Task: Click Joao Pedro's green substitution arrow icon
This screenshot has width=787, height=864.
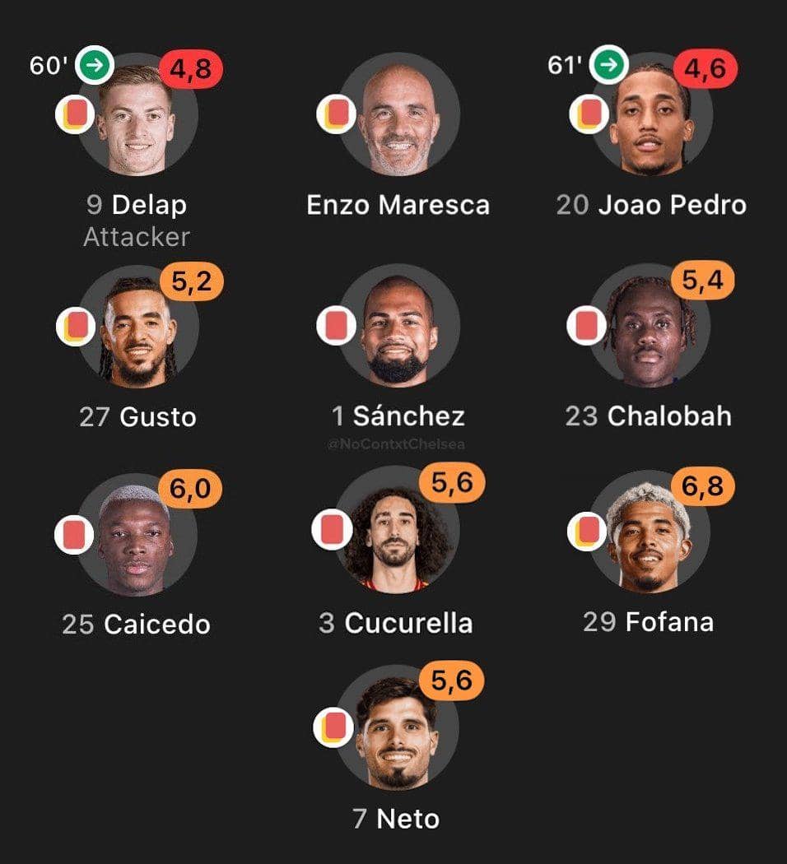Action: pos(609,66)
